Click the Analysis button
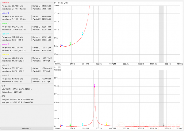 (x=27, y=128)
